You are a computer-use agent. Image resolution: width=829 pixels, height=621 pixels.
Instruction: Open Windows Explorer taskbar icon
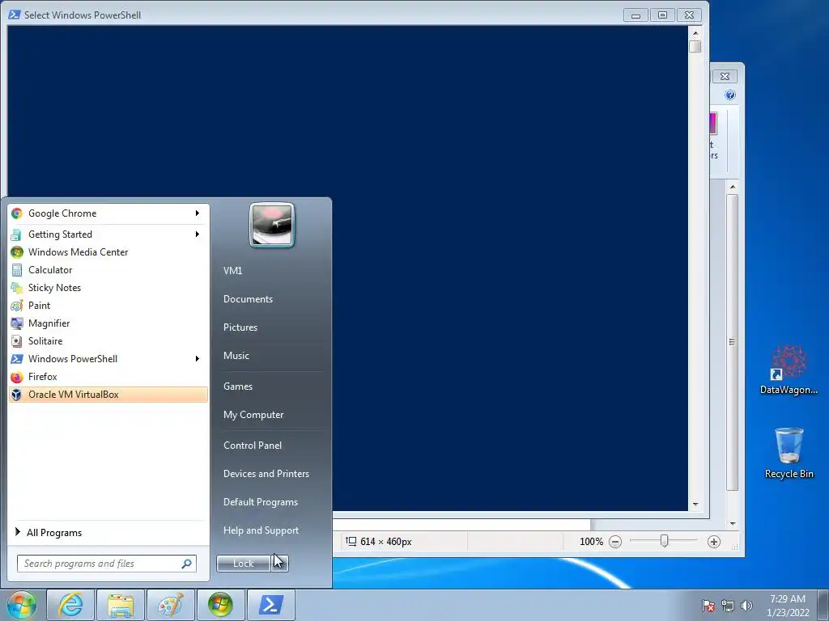tap(121, 605)
